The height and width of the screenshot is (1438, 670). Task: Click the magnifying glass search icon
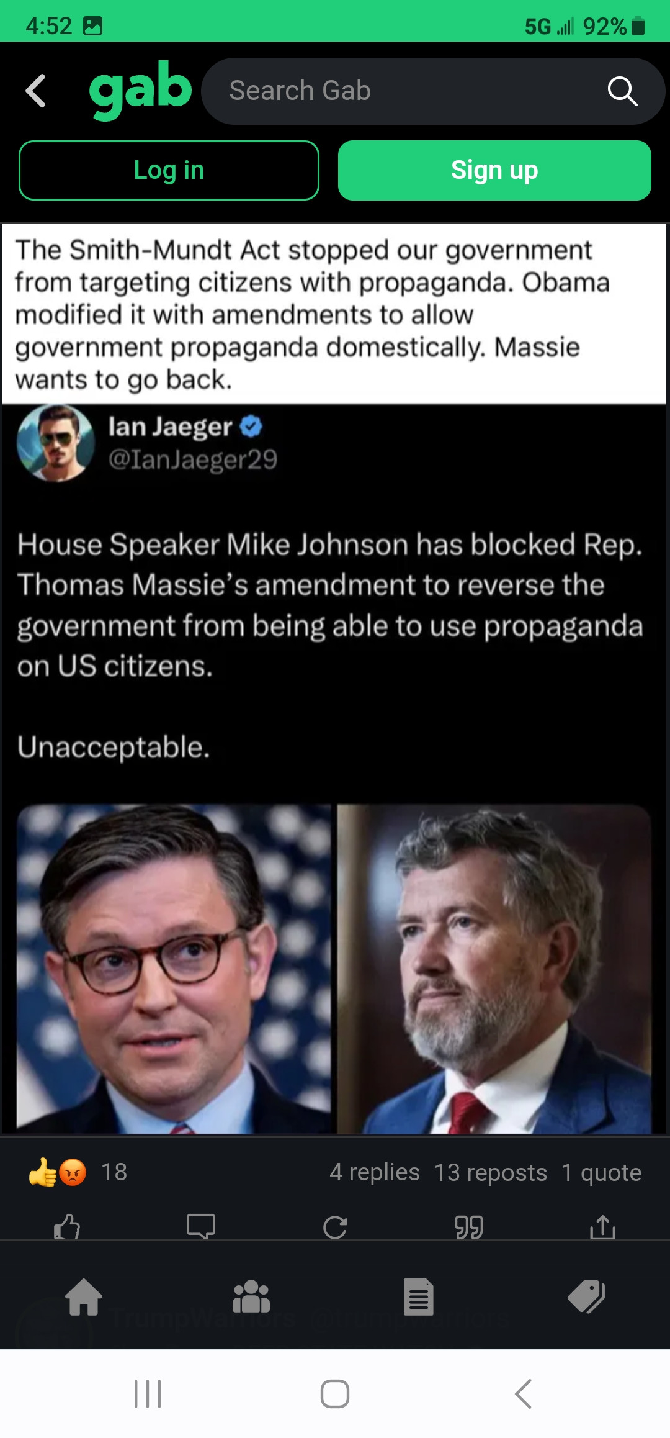pyautogui.click(x=622, y=91)
